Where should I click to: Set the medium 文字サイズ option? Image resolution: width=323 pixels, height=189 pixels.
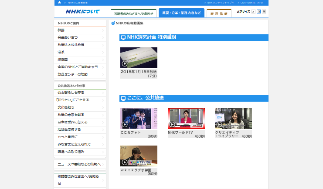(259, 11)
